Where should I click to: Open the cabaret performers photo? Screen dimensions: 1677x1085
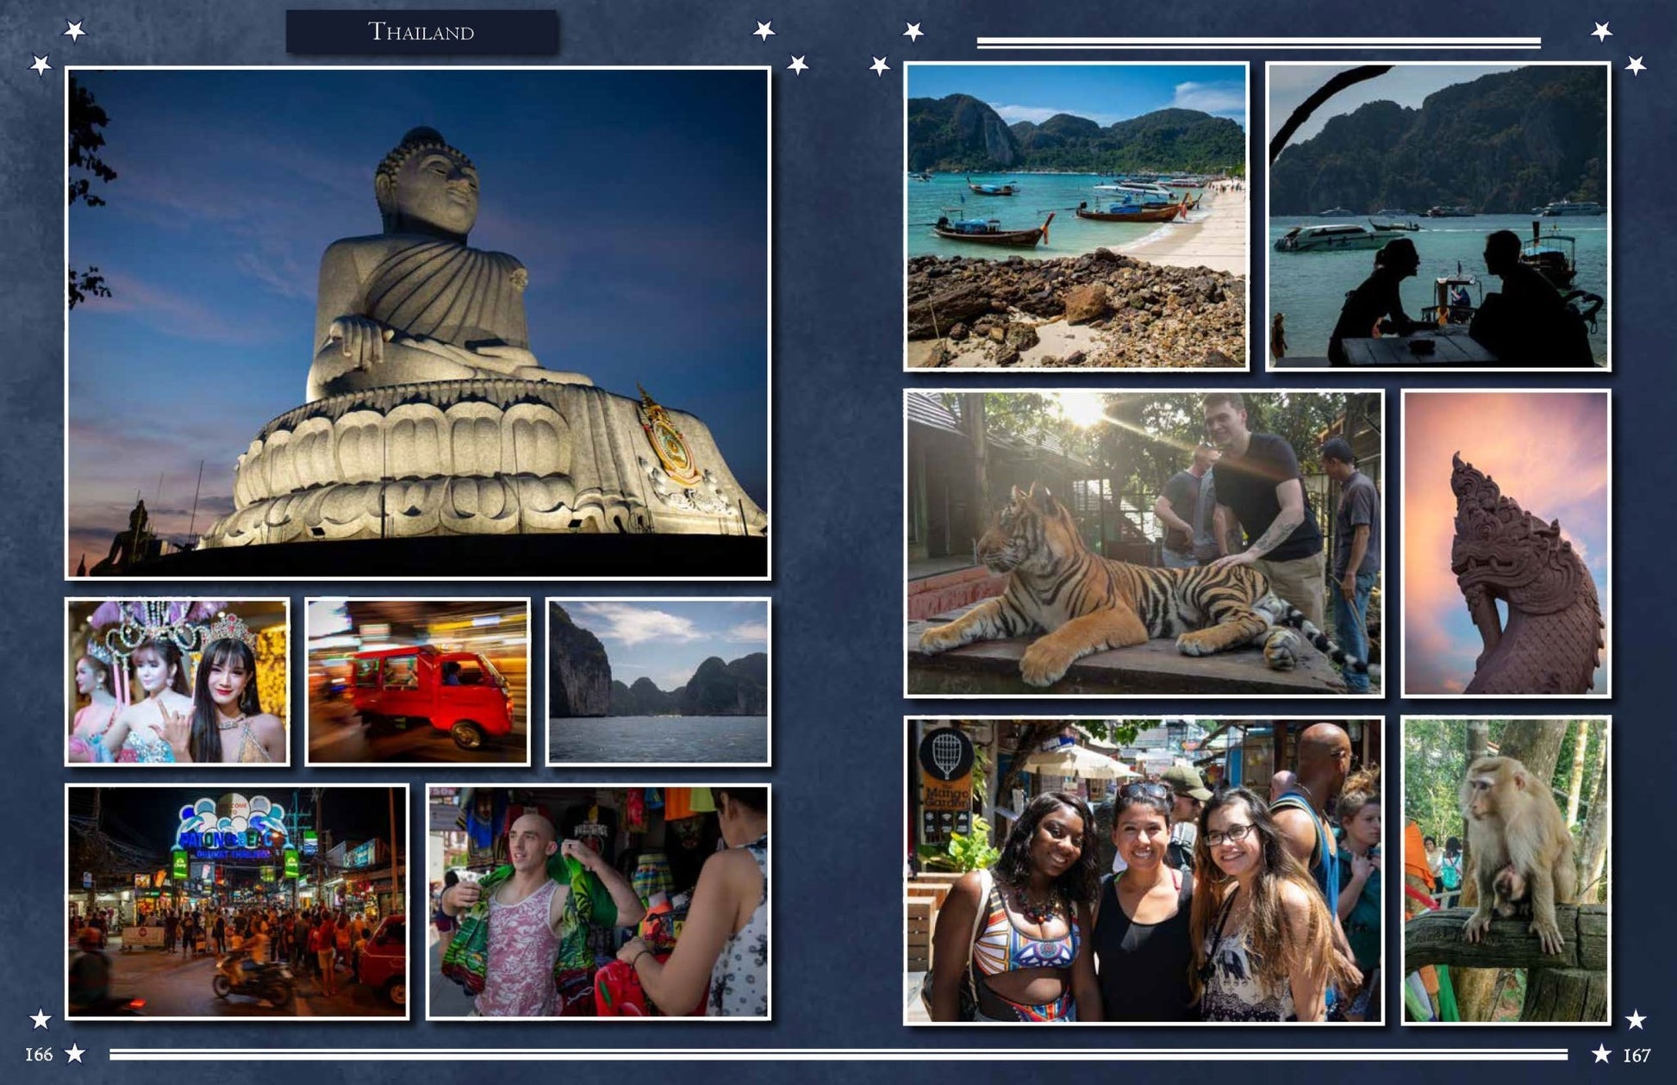pyautogui.click(x=178, y=682)
